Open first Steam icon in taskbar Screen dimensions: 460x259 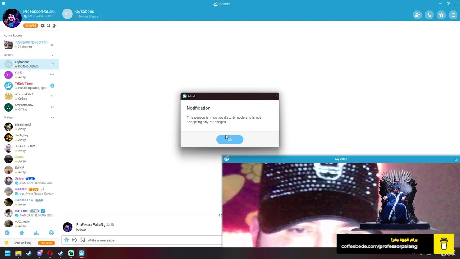29,253
